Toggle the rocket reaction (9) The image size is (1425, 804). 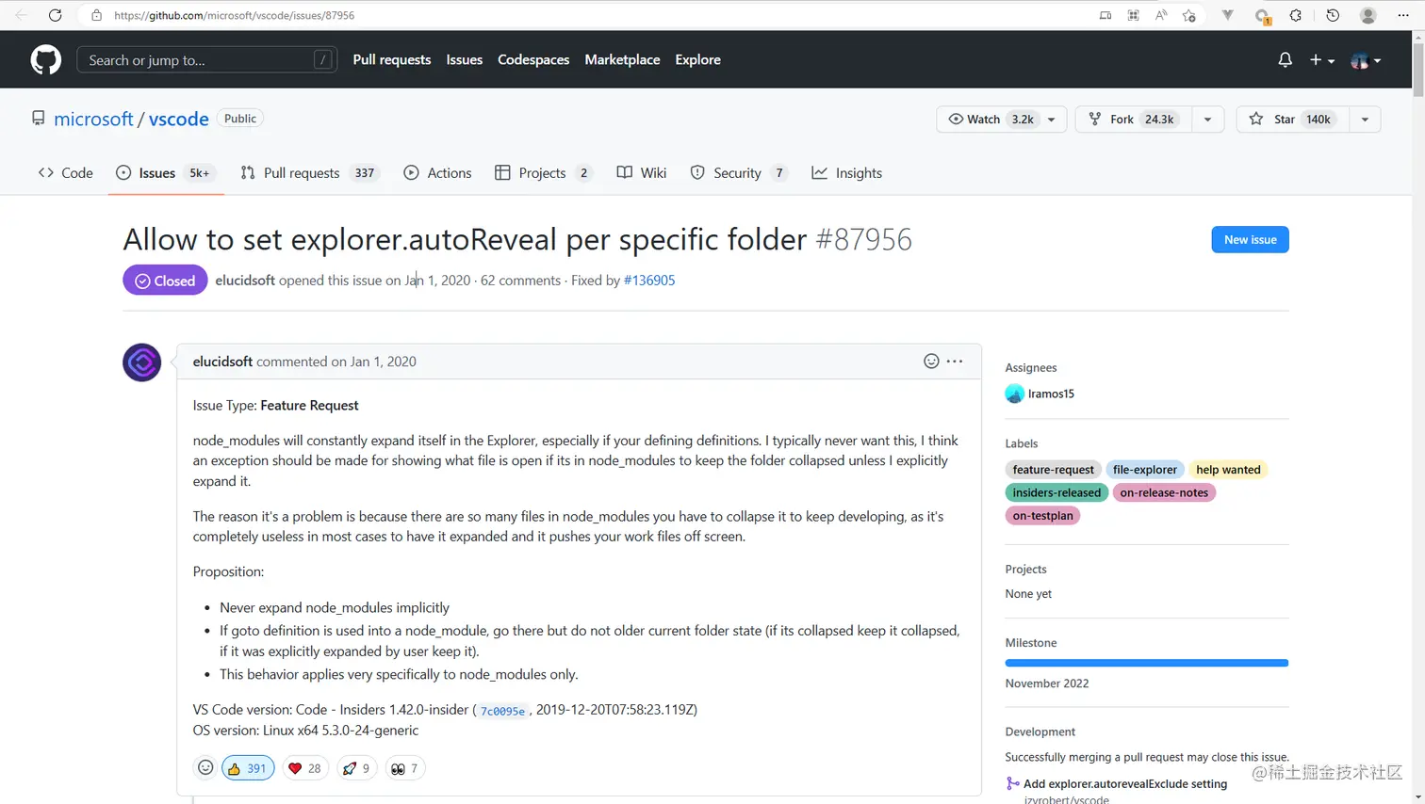[356, 768]
